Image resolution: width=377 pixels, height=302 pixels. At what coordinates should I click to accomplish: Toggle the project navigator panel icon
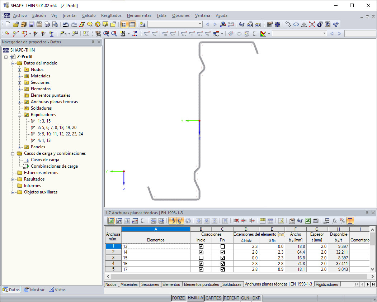124,24
